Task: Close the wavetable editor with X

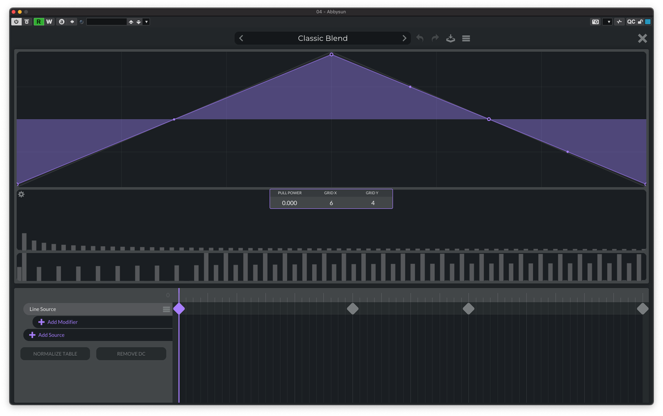Action: click(643, 38)
